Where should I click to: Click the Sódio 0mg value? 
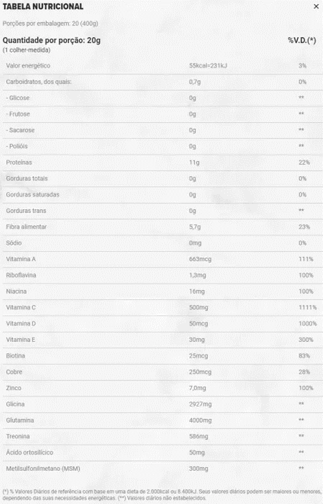[195, 243]
